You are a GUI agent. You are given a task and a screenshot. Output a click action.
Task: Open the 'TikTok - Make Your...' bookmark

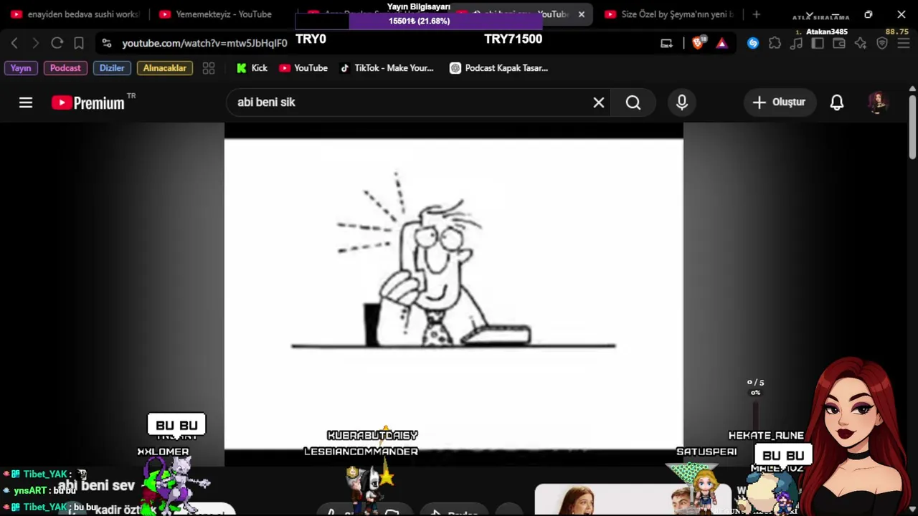(x=387, y=68)
